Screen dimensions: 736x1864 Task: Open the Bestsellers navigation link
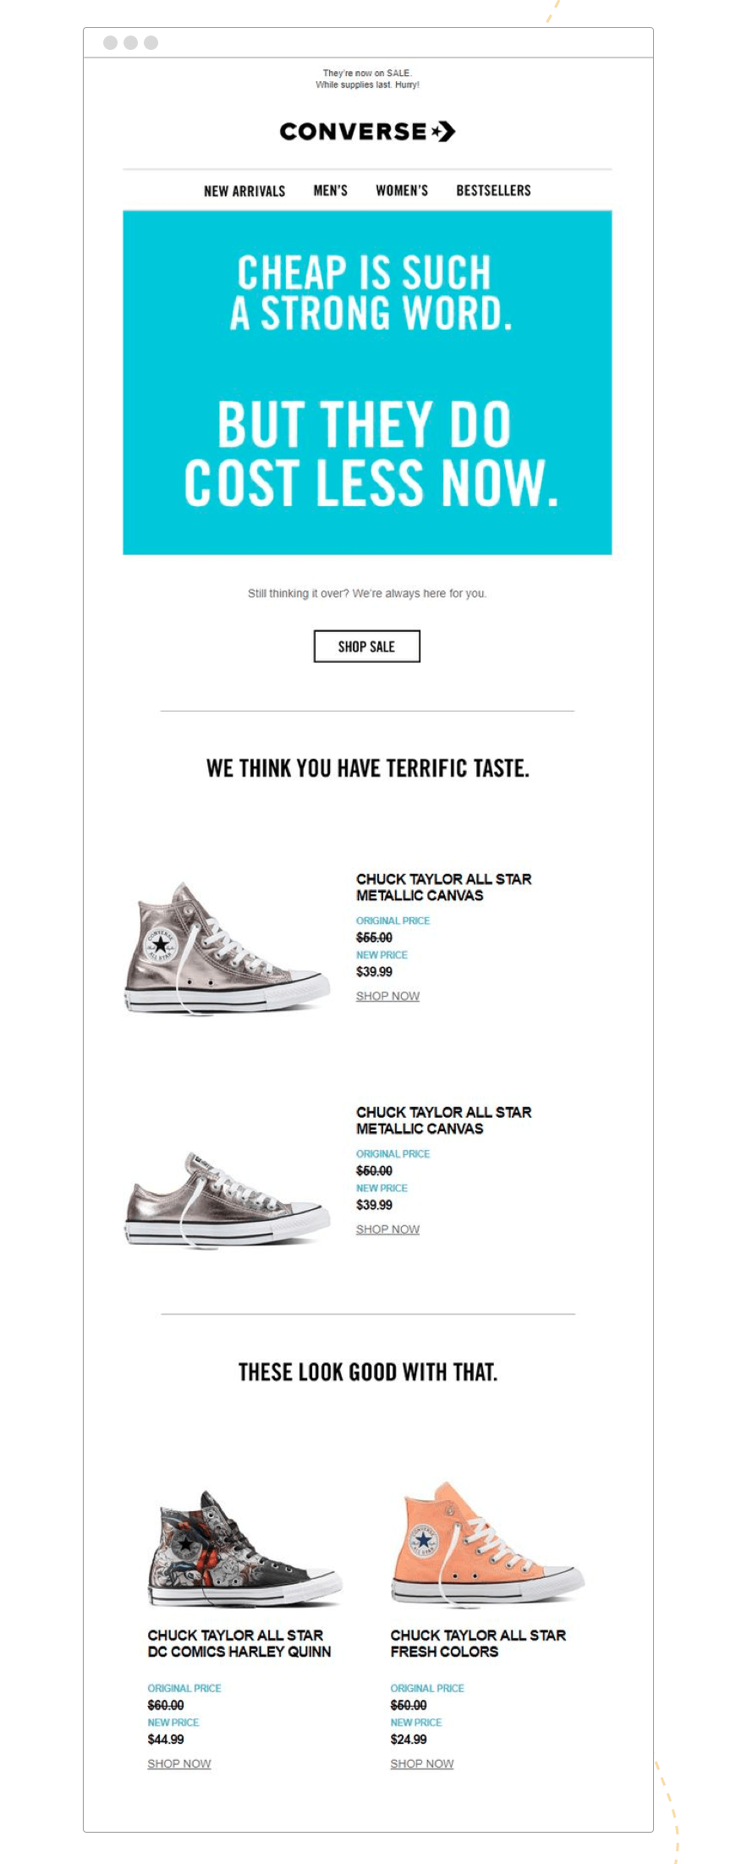pos(494,190)
